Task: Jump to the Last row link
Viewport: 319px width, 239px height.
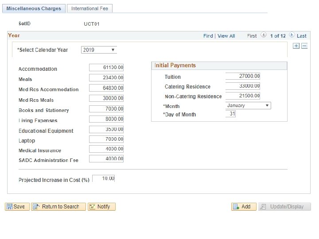Action: [301, 36]
